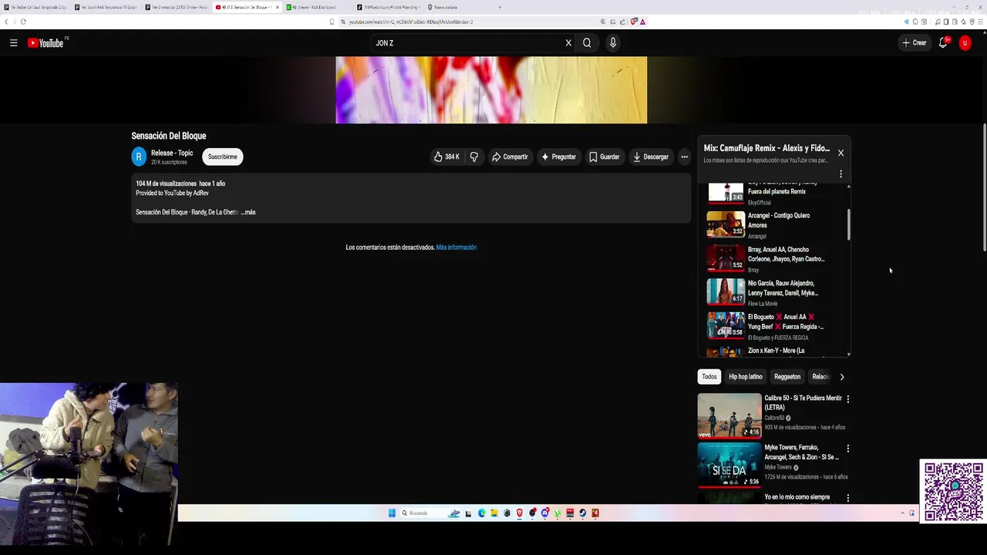Save the video with Guardar

tap(605, 157)
